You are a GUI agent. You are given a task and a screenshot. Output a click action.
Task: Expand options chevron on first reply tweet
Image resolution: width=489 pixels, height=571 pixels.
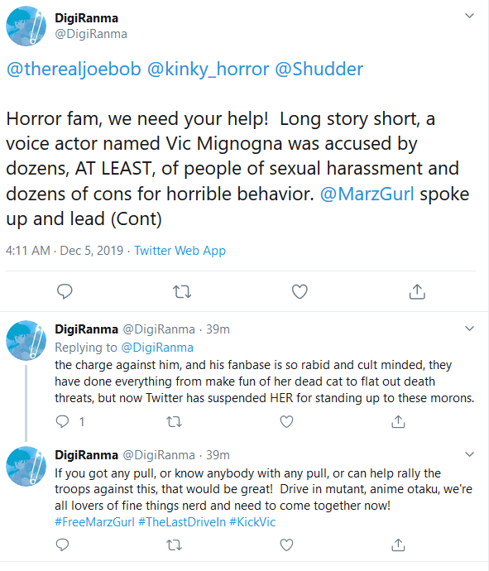[469, 329]
